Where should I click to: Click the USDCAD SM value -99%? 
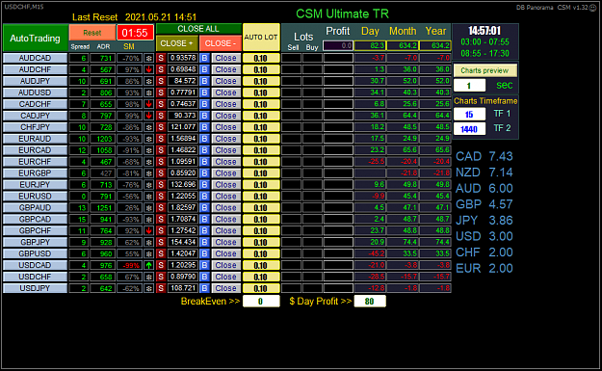(x=131, y=265)
